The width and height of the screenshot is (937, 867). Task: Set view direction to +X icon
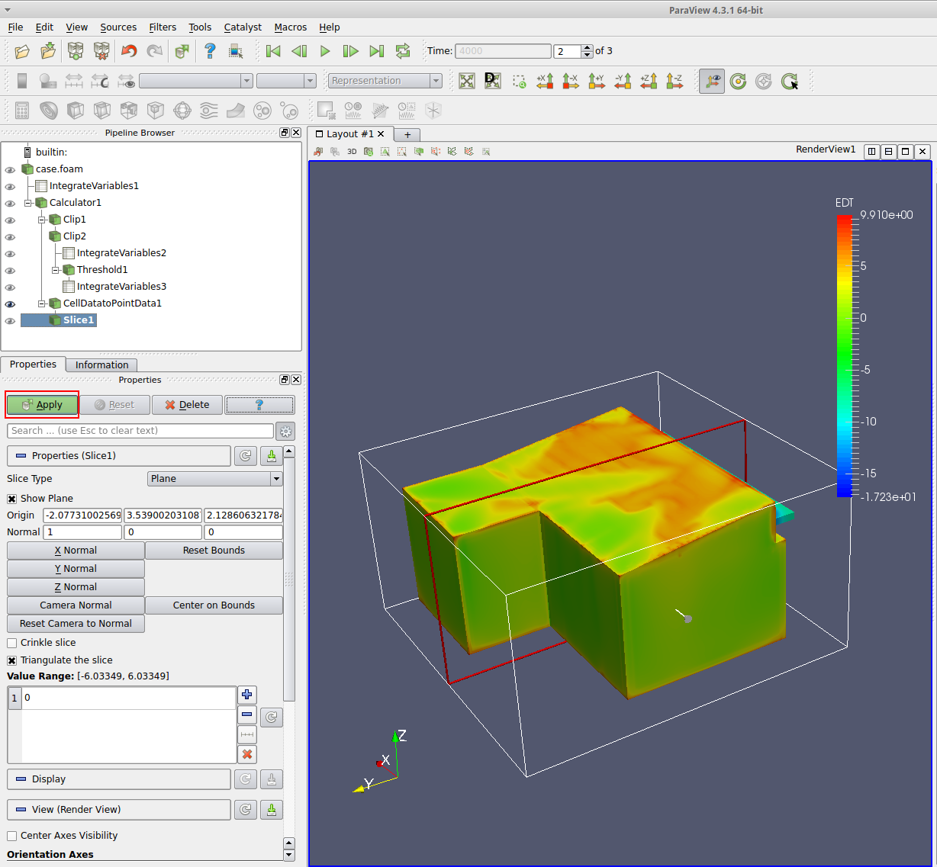(545, 81)
